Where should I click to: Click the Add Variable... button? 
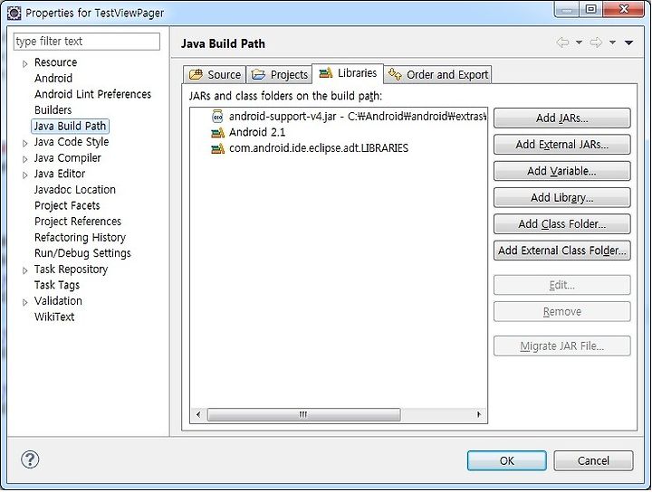(x=561, y=171)
